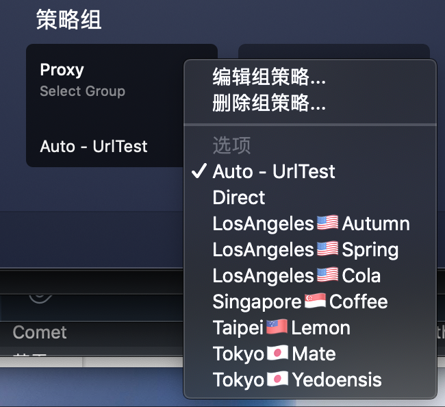This screenshot has height=407, width=445.
Task: Click the 策略组 section heading
Action: pyautogui.click(x=68, y=19)
